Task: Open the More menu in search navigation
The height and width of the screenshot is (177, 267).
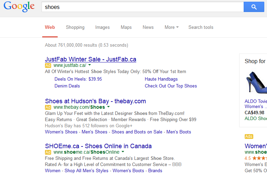Action: (x=172, y=27)
